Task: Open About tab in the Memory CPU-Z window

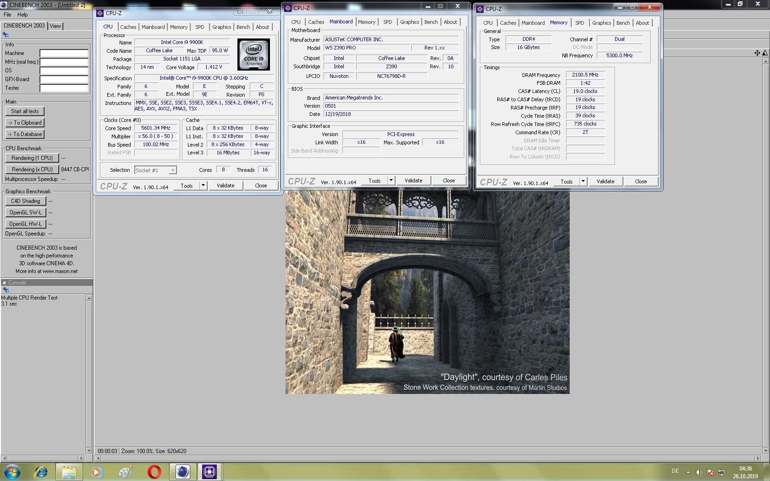Action: (643, 23)
